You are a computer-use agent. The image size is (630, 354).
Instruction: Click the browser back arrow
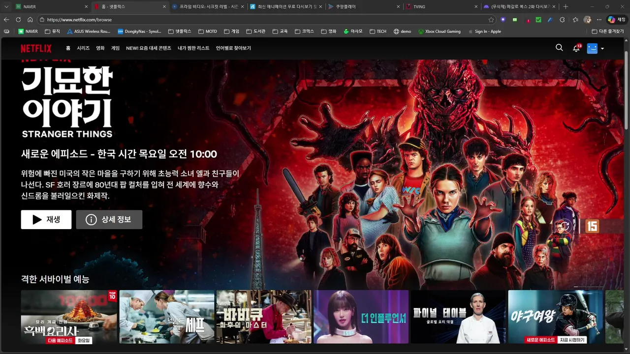(x=6, y=20)
